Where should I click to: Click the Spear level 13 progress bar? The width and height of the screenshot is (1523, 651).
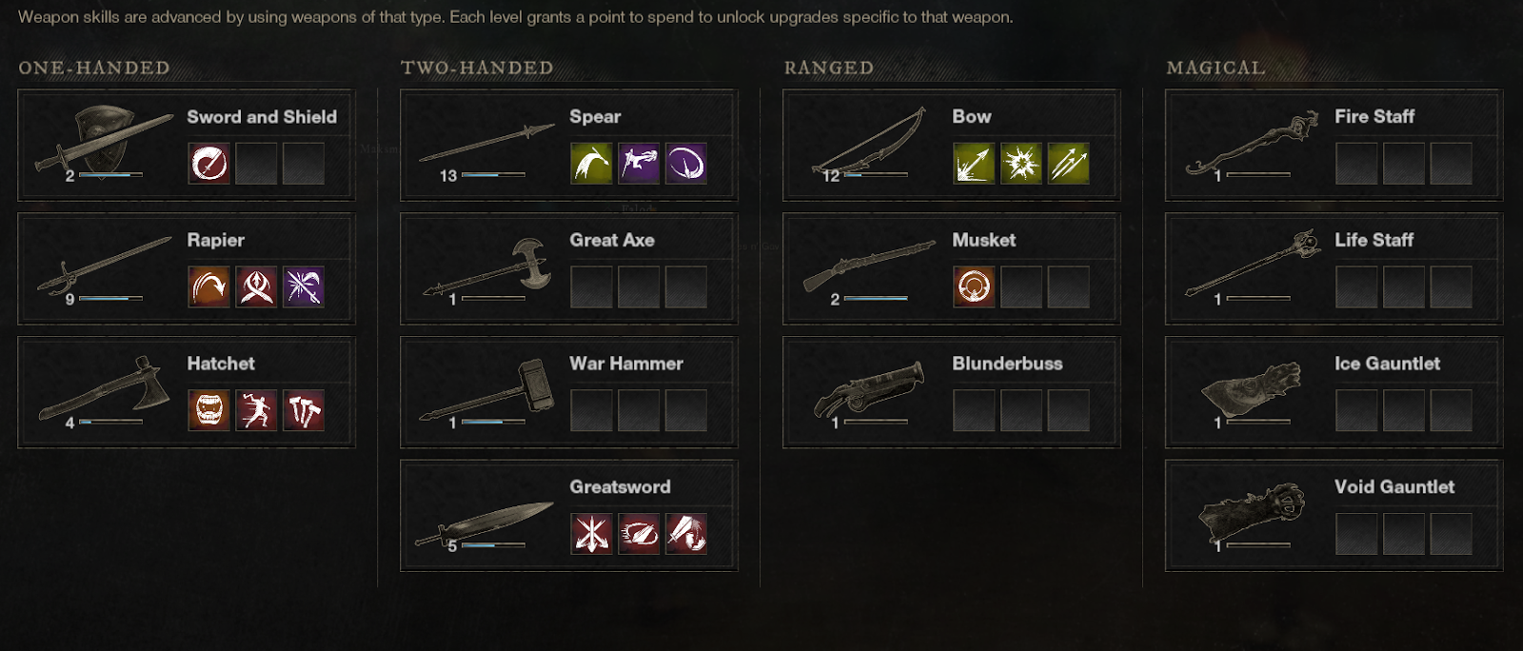[x=493, y=175]
